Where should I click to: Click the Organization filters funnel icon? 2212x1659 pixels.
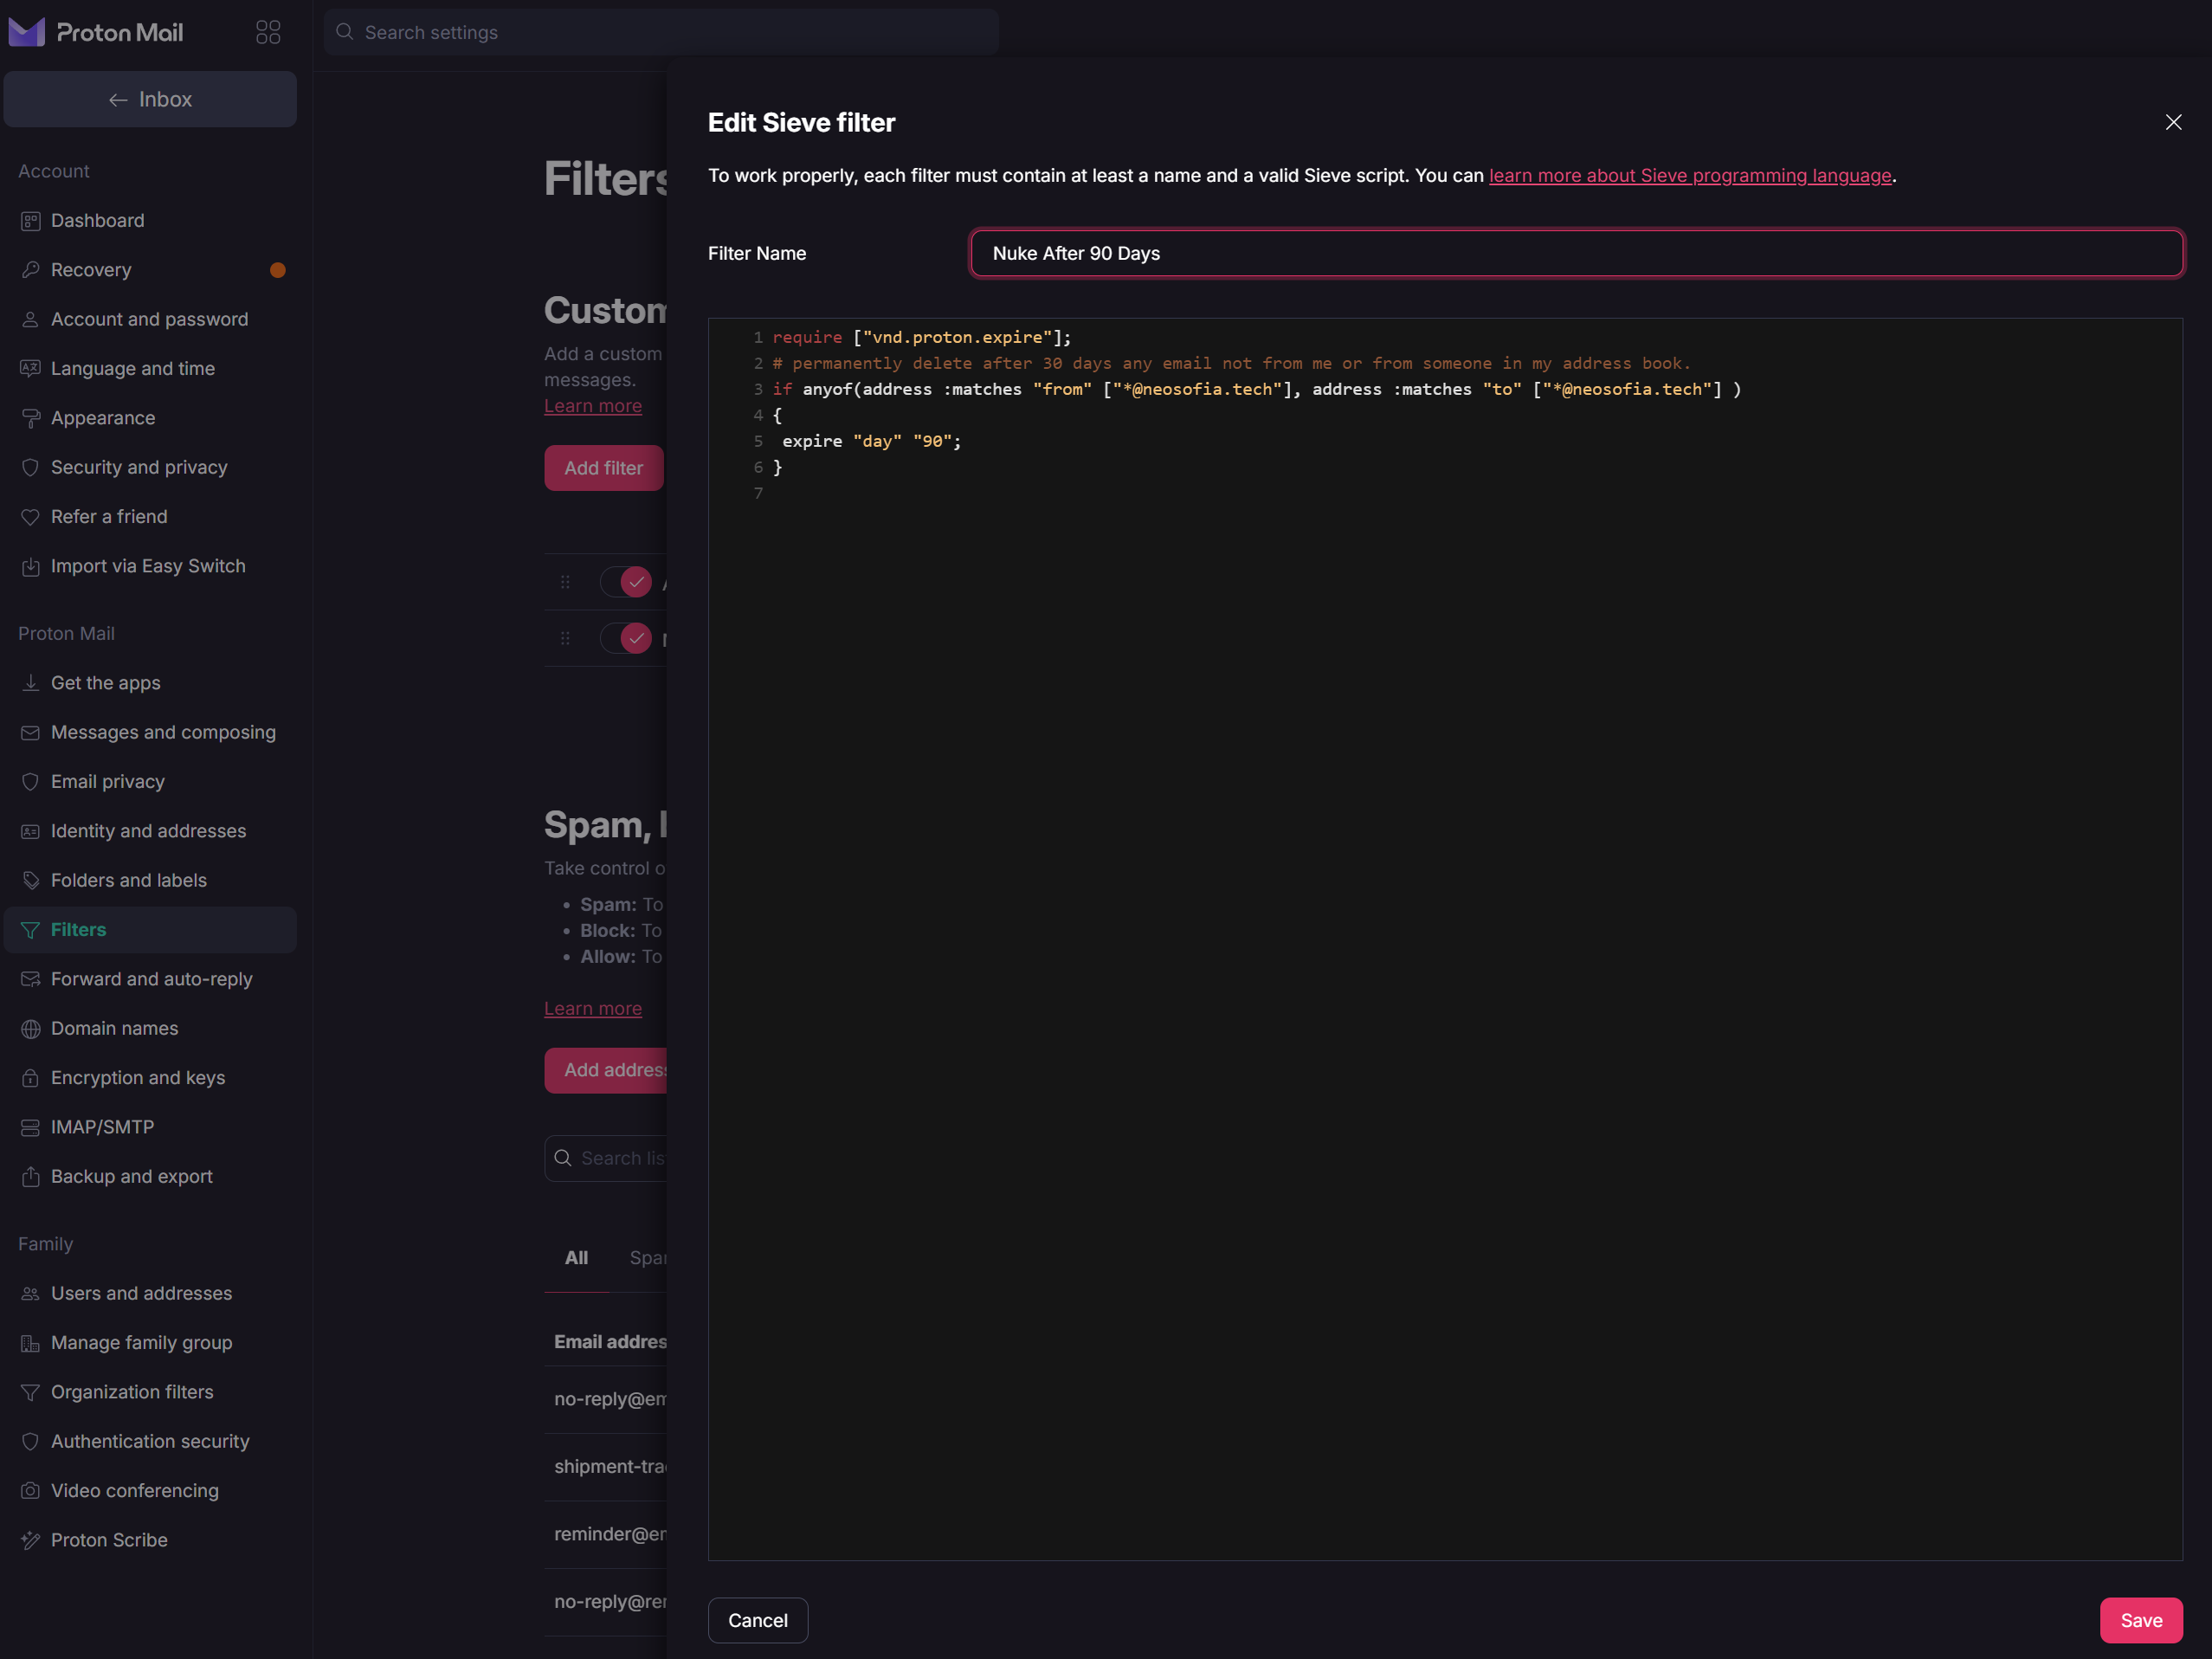pyautogui.click(x=31, y=1392)
